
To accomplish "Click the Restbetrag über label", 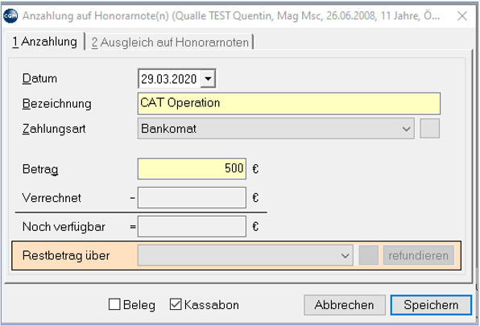I will [66, 255].
